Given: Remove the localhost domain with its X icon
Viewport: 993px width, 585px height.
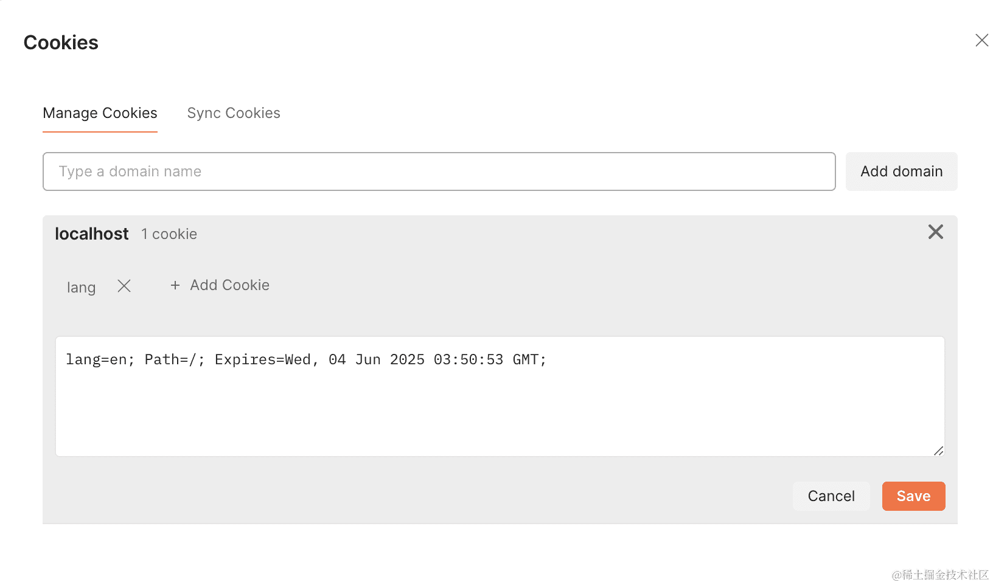Looking at the screenshot, I should click(935, 232).
